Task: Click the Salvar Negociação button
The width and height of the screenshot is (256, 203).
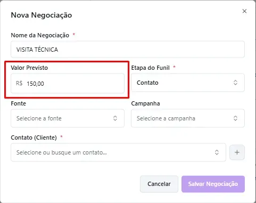Action: point(213,184)
